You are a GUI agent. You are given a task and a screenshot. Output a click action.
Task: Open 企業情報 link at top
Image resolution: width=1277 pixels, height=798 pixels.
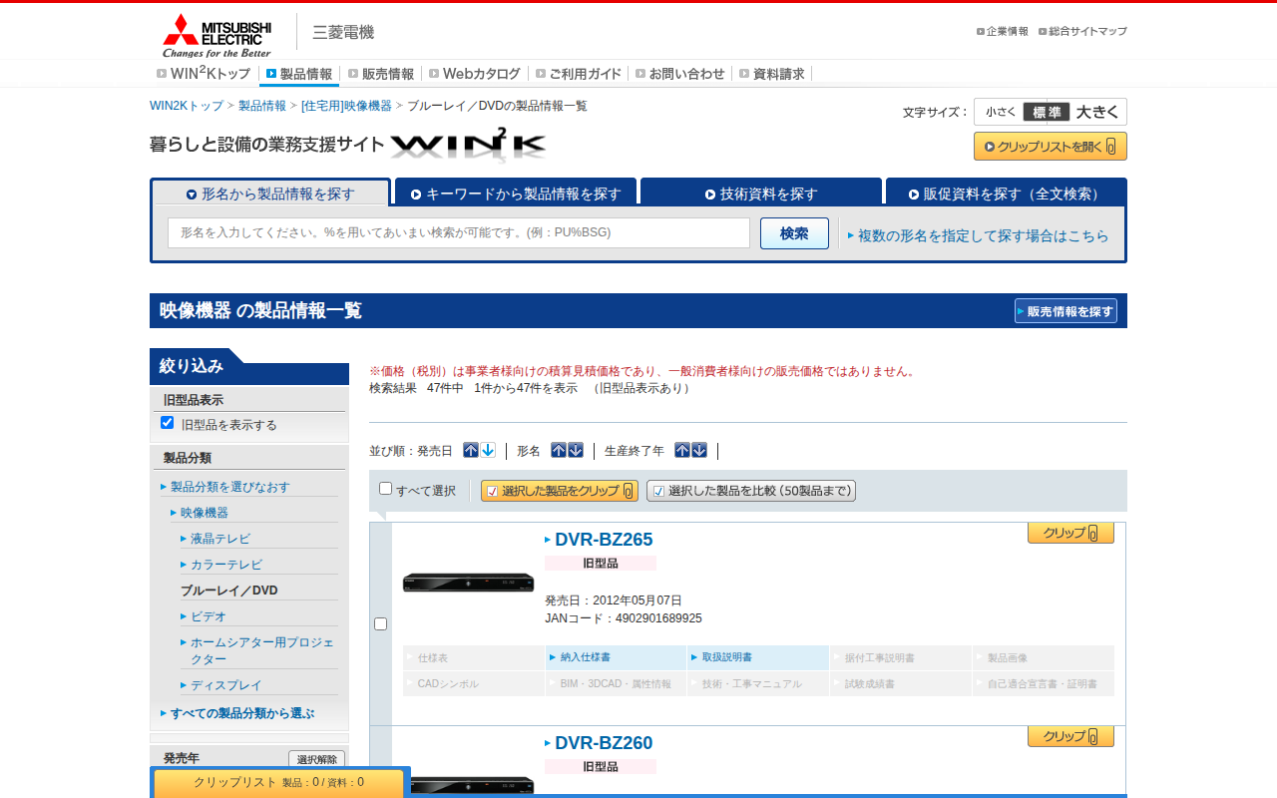[1003, 31]
